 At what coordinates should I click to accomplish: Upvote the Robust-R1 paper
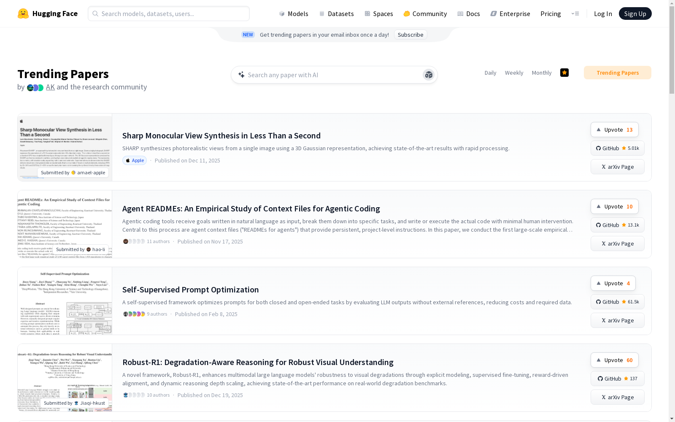614,360
